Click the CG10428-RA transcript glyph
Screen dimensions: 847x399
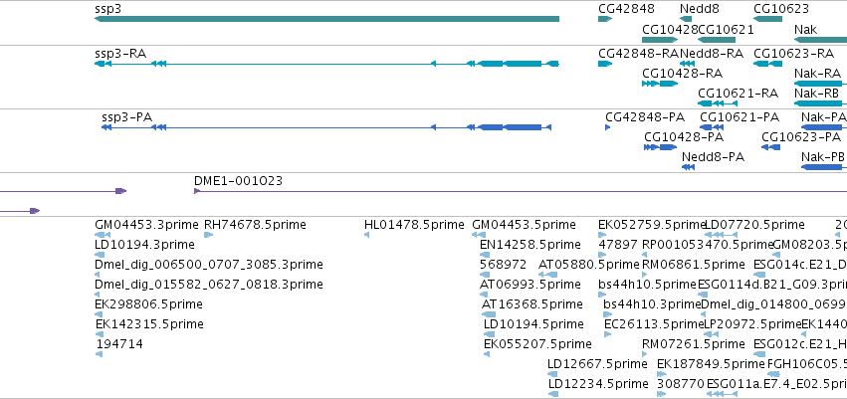(660, 84)
